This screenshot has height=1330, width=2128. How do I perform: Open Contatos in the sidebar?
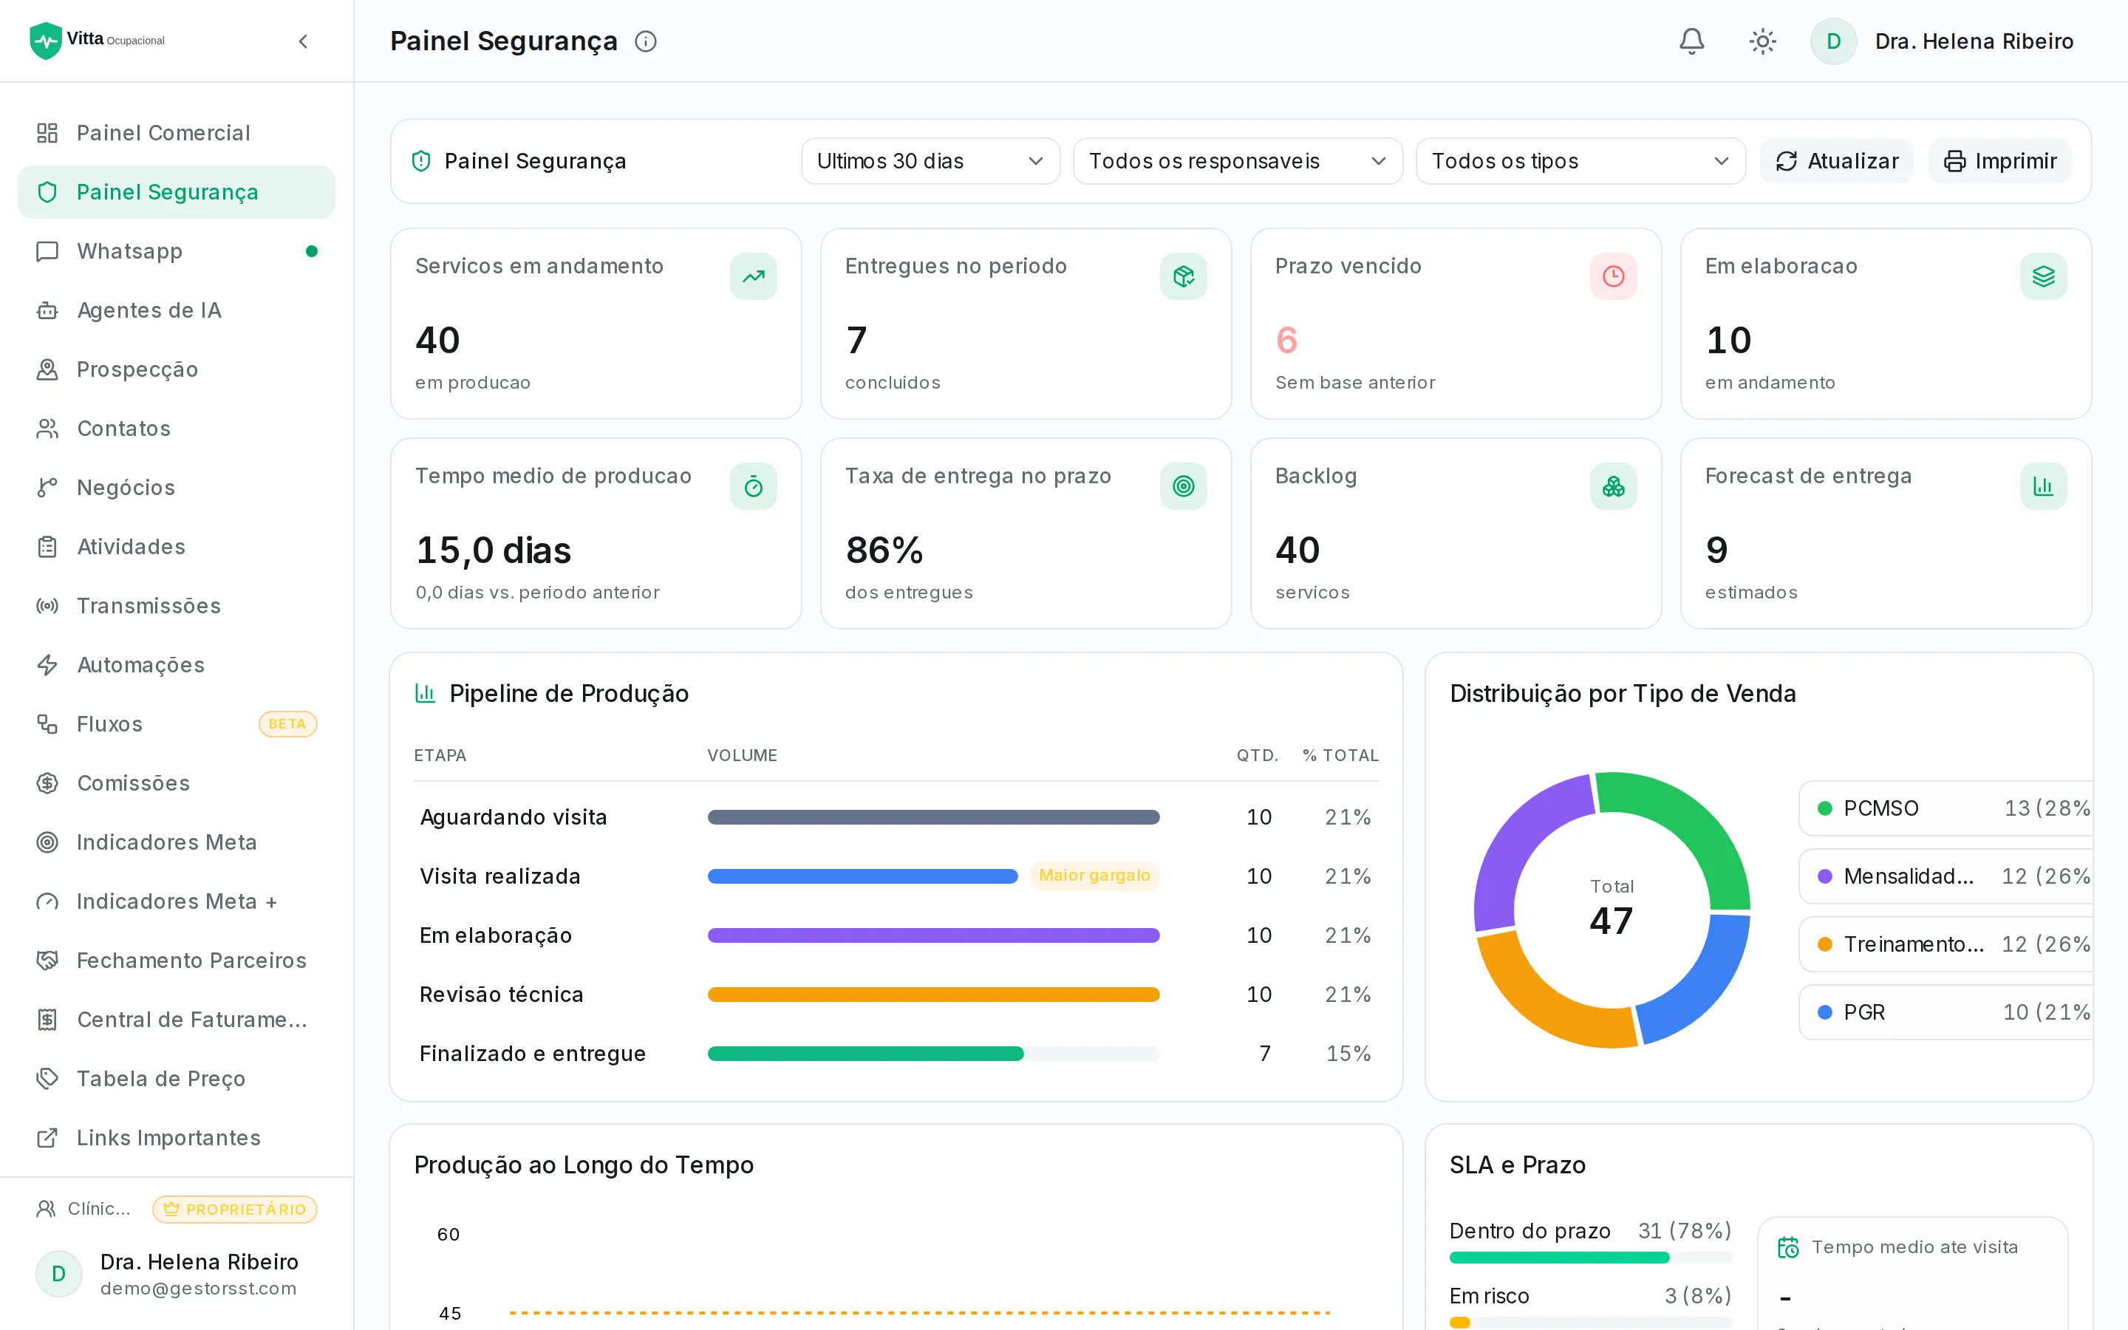(176, 429)
